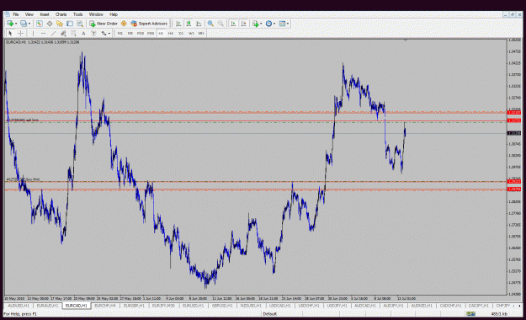Toggle the Terminal panel icon

tap(70, 24)
